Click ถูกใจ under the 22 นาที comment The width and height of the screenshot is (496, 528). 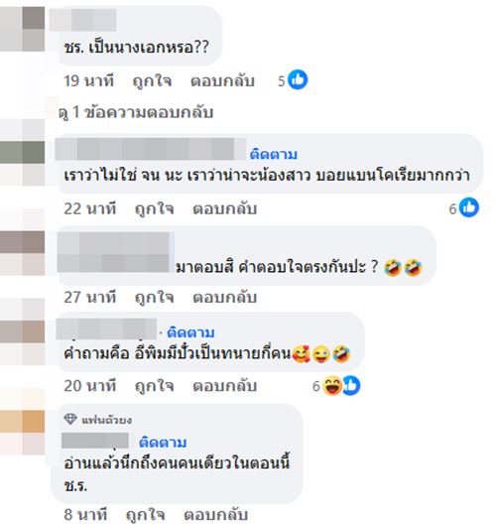155,208
